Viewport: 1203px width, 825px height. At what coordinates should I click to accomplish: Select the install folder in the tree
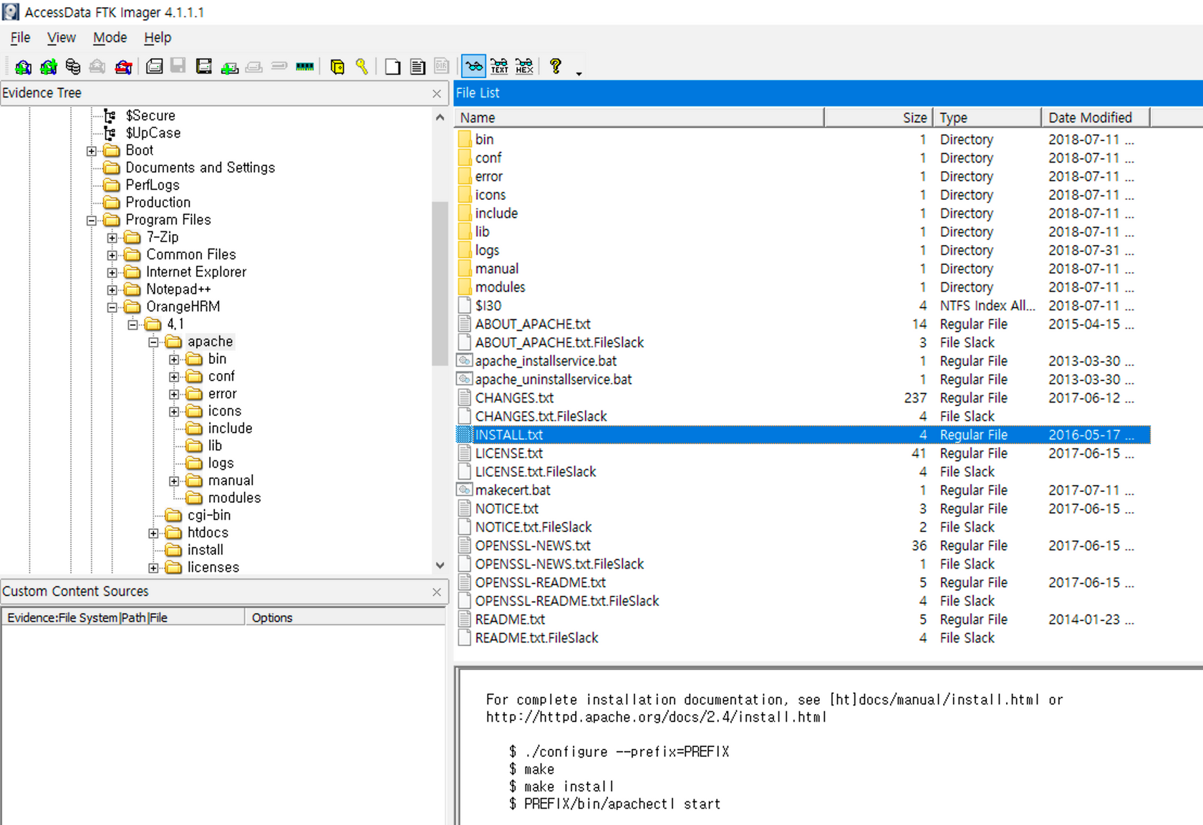[206, 550]
